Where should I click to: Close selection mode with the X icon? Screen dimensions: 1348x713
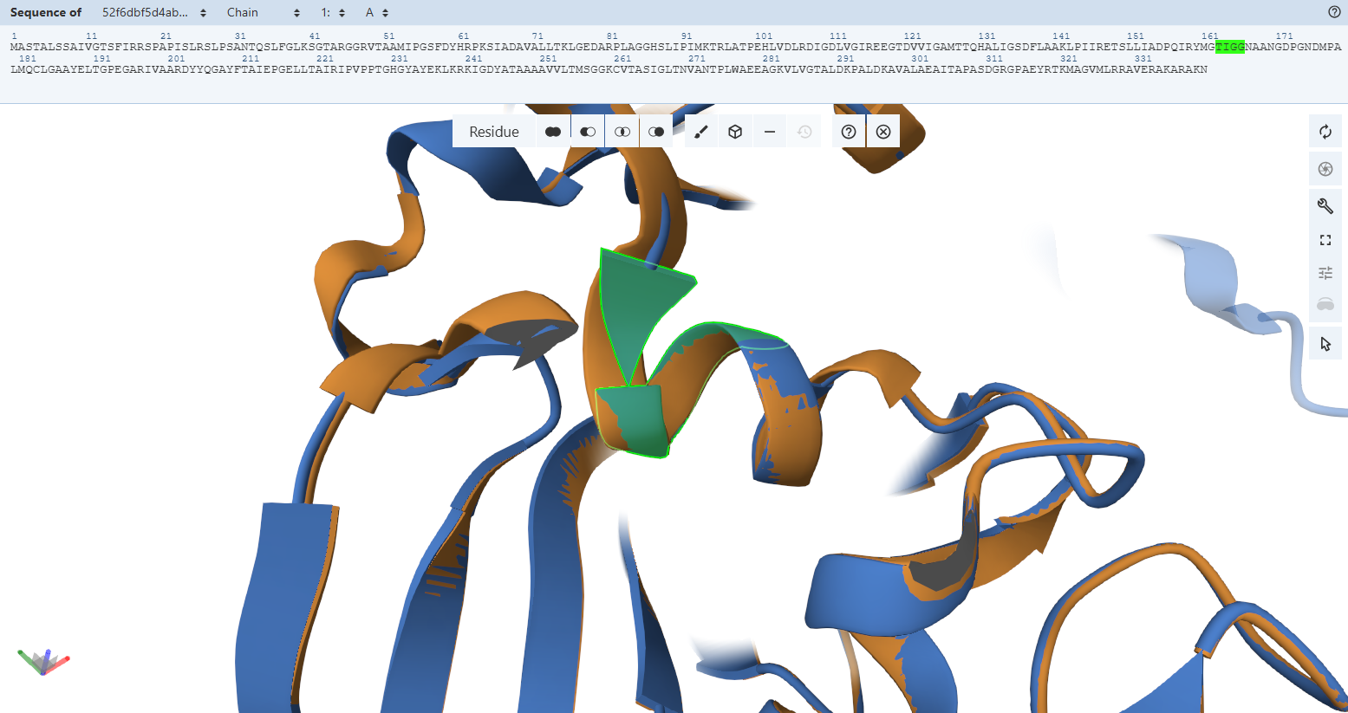click(x=883, y=132)
